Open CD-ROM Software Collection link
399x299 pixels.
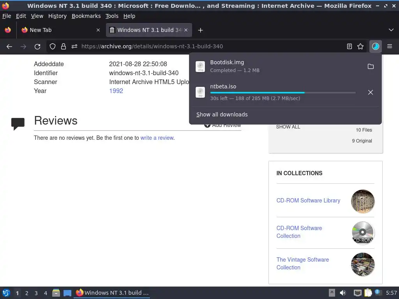coord(299,232)
